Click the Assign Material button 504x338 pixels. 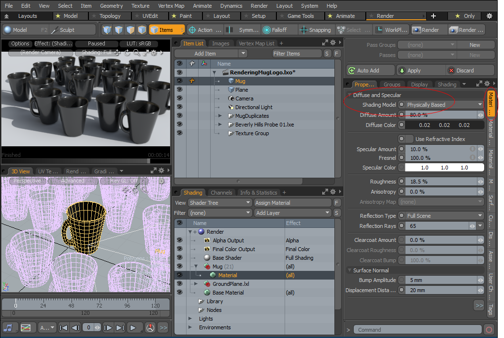292,203
